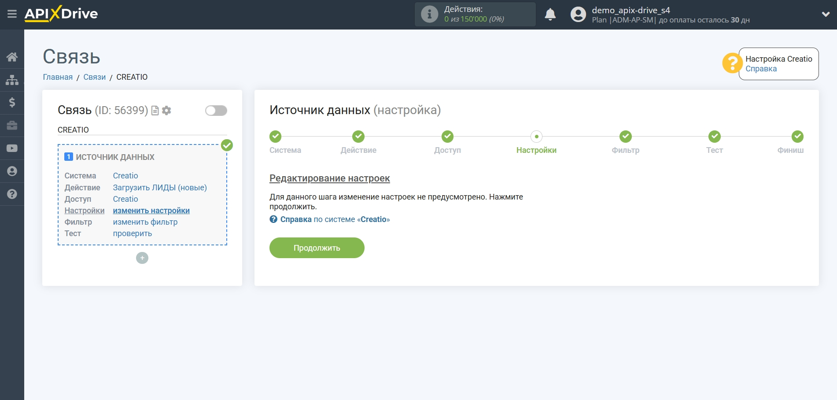Add a new step with the plus button
This screenshot has width=837, height=400.
pos(142,258)
